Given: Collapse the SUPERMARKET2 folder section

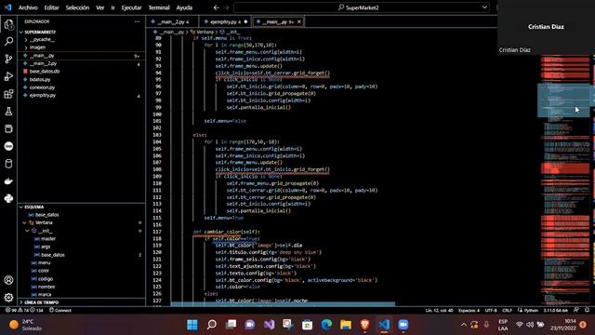Looking at the screenshot, I should pyautogui.click(x=40, y=32).
